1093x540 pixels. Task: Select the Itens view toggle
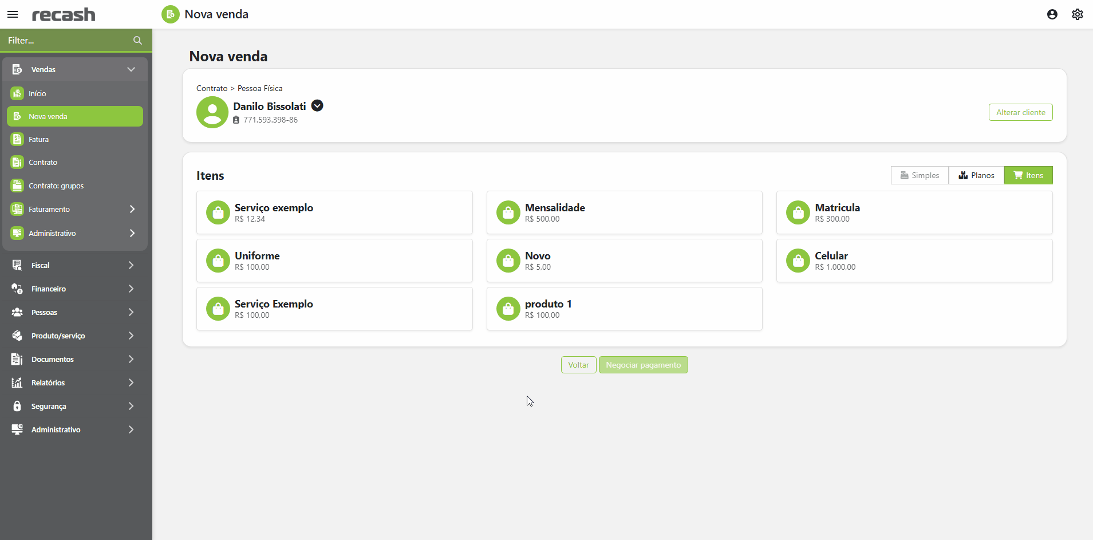click(x=1028, y=175)
